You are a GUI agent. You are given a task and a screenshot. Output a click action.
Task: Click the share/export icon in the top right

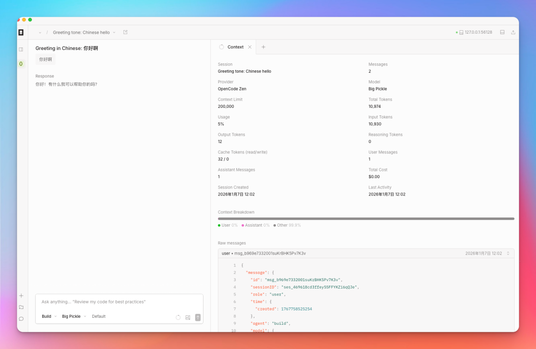coord(513,32)
